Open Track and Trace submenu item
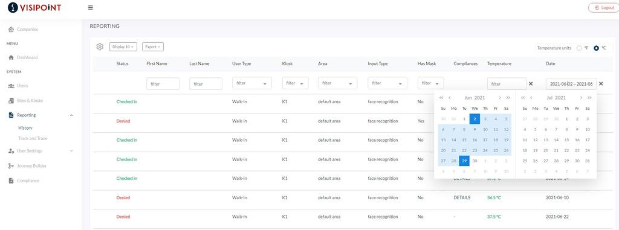 pyautogui.click(x=33, y=138)
